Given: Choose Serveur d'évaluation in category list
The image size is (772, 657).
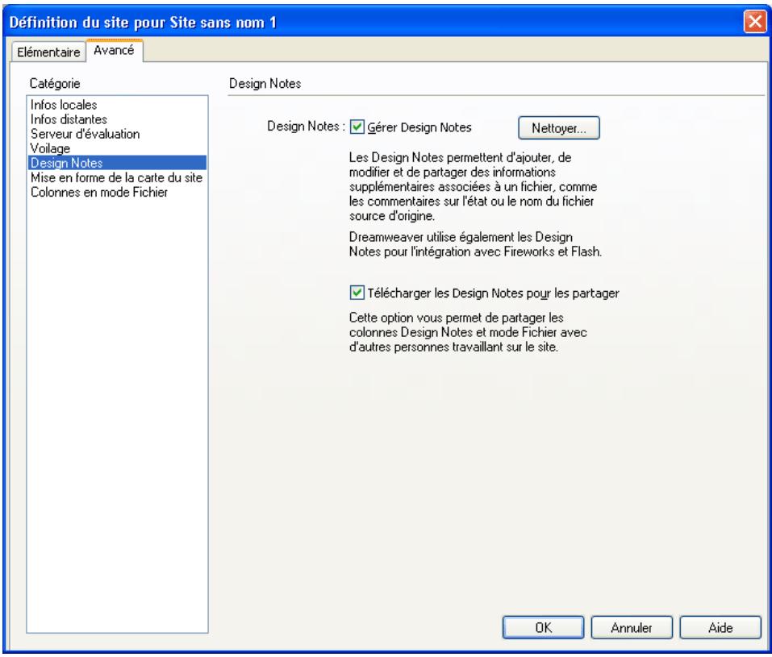Looking at the screenshot, I should [x=117, y=134].
